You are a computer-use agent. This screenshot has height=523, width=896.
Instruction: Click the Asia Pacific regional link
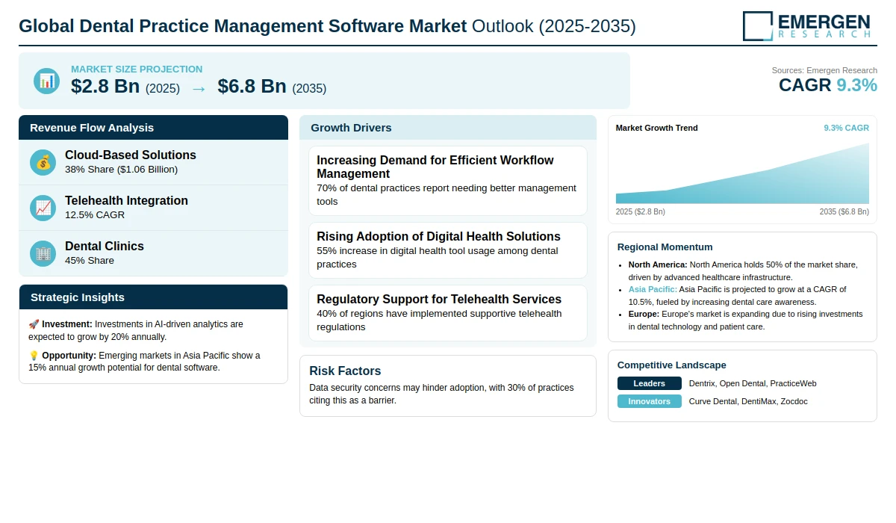[x=653, y=289]
